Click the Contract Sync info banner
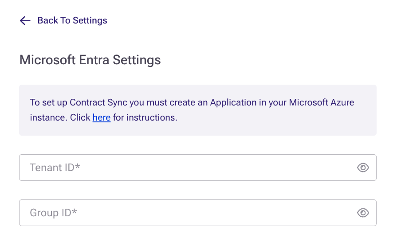The image size is (397, 246). coord(197,110)
